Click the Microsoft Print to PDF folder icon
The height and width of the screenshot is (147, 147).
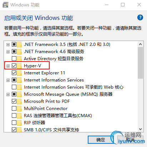(x=20, y=101)
